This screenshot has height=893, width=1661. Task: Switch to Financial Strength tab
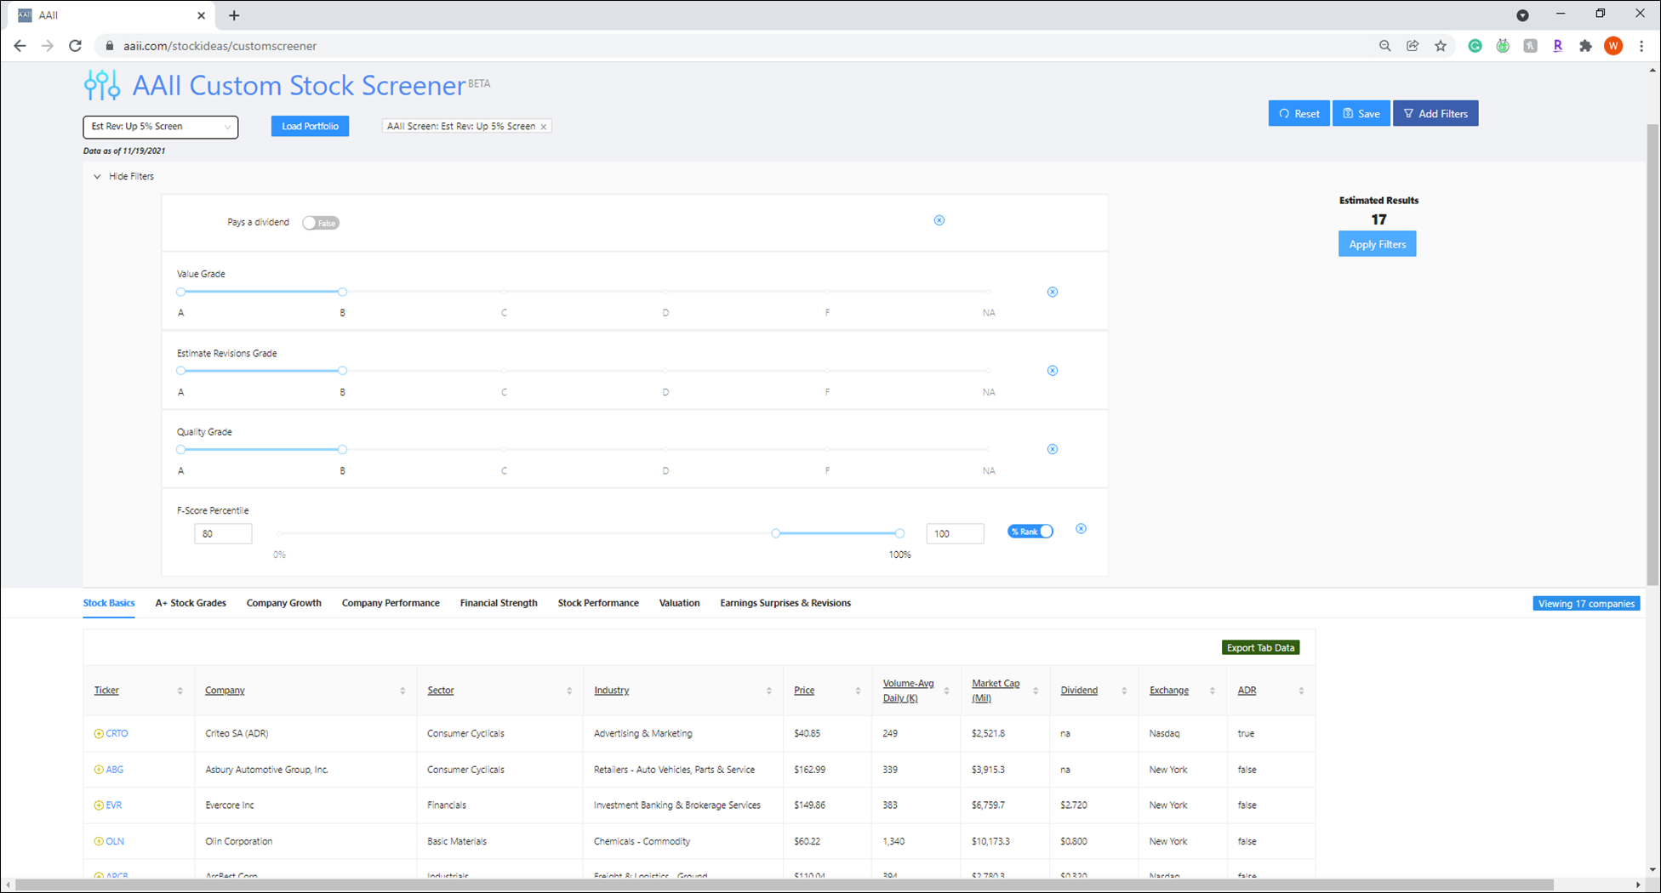pyautogui.click(x=499, y=603)
